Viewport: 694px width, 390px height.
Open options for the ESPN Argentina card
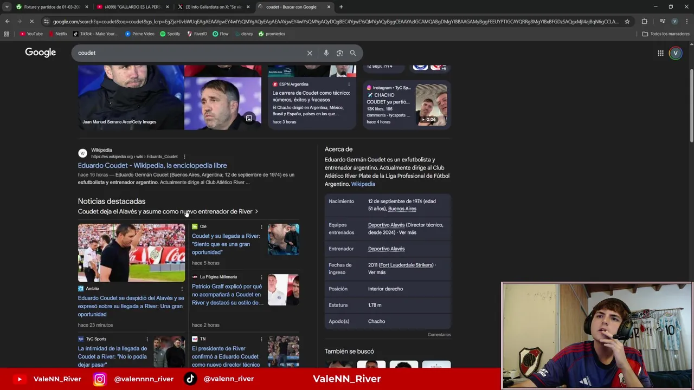pyautogui.click(x=349, y=84)
